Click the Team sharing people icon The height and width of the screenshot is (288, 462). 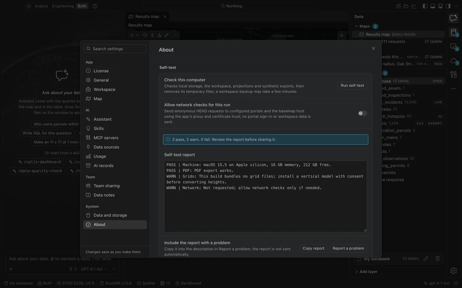[x=88, y=186]
